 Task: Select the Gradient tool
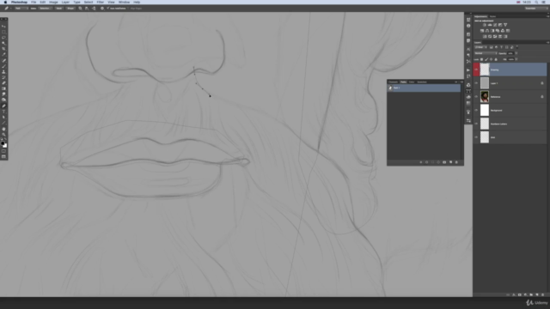pos(3,88)
